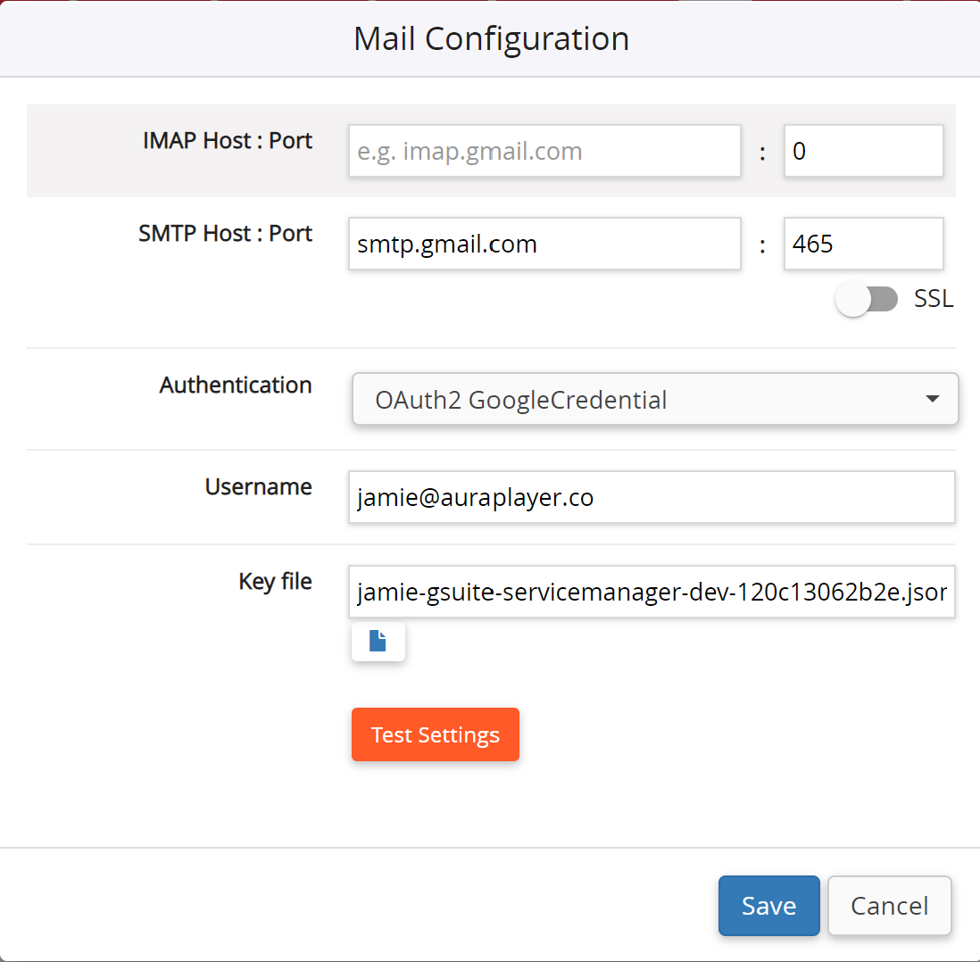Click the SMTP Host : Port label
The height and width of the screenshot is (962, 980).
click(x=225, y=233)
